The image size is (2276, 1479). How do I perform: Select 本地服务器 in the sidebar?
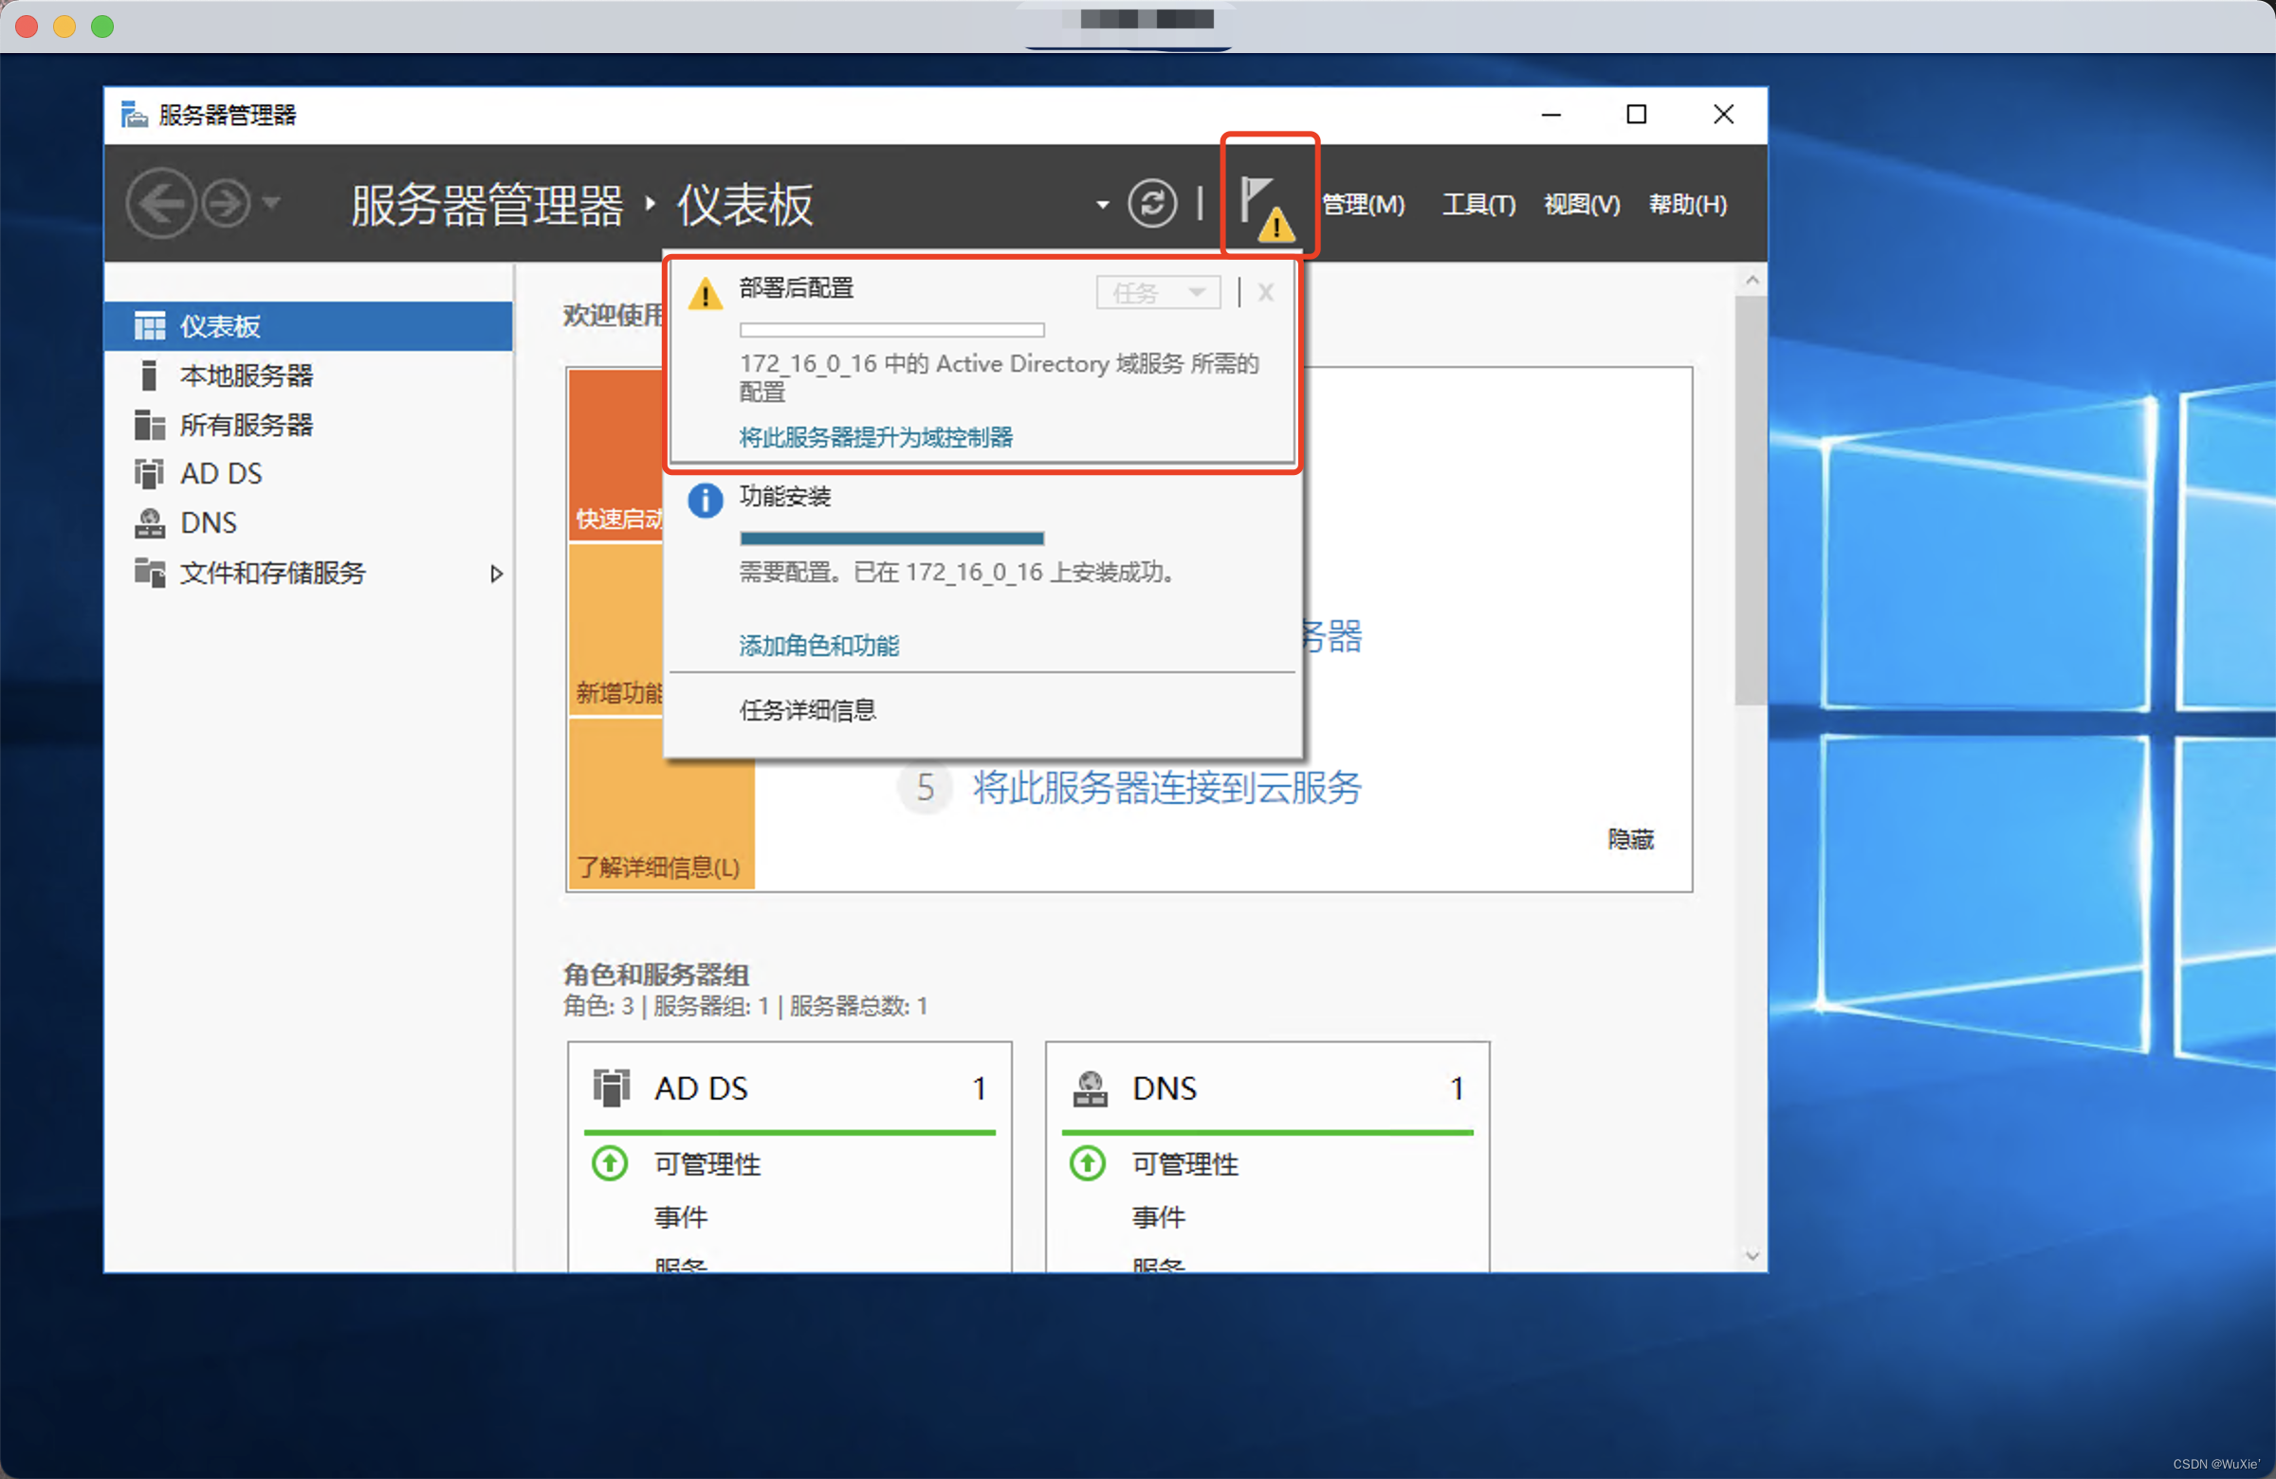coord(308,375)
